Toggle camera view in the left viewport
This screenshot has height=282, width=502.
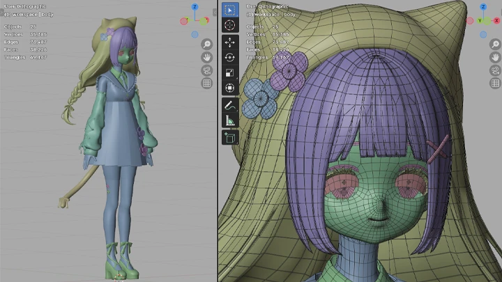(x=206, y=70)
